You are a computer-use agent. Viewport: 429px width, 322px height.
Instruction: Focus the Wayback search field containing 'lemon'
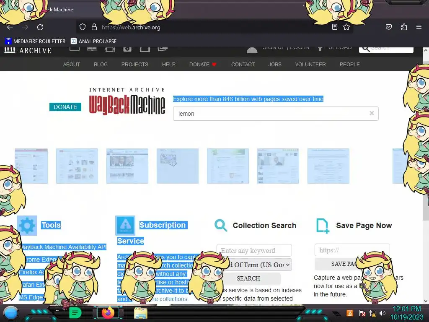point(276,114)
